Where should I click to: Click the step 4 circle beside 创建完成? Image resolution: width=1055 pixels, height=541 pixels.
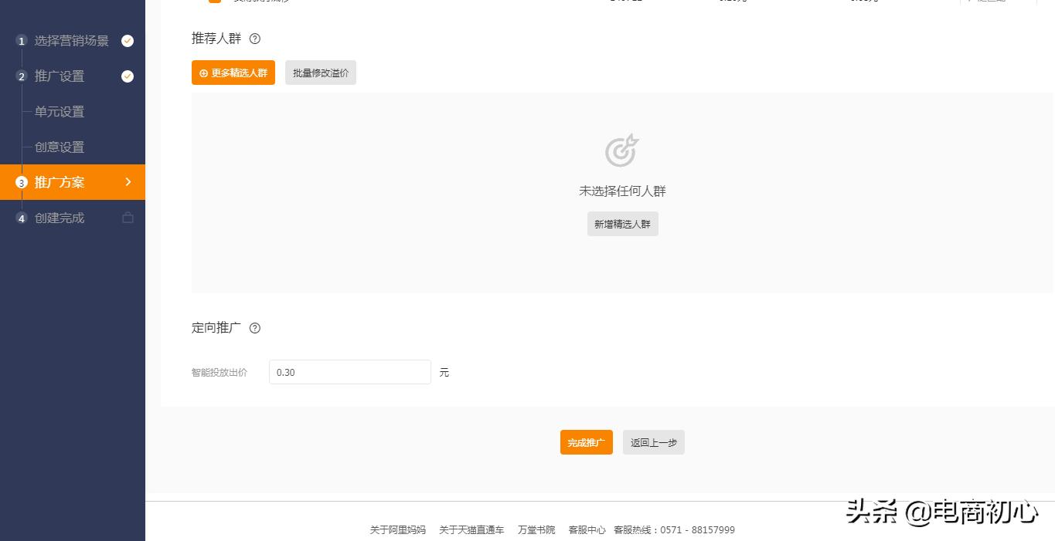(22, 218)
